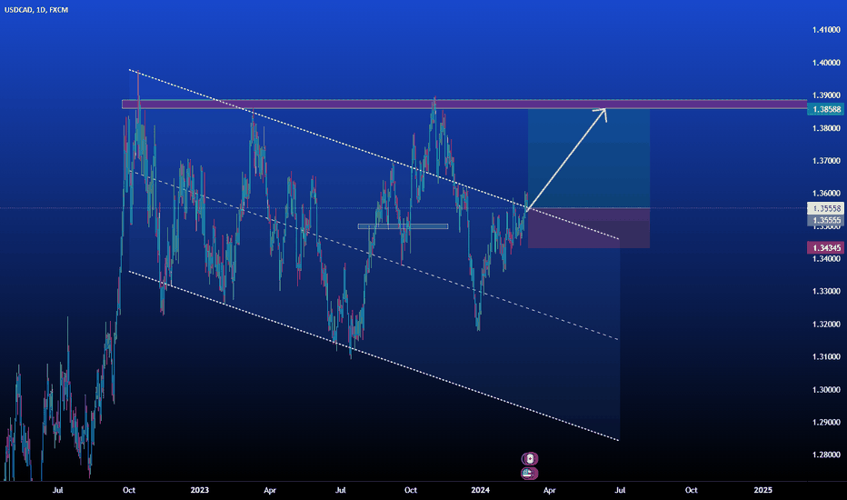This screenshot has height=500, width=847.
Task: Select the gray 1.35555 price tag
Action: pyautogui.click(x=825, y=220)
